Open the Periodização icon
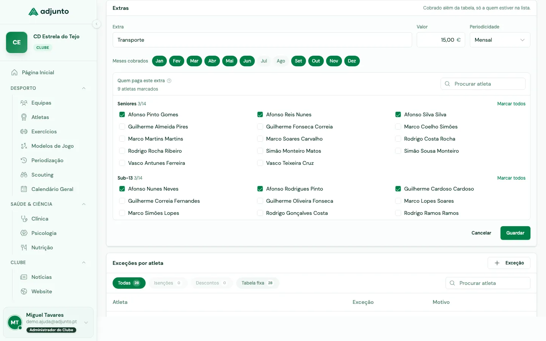The height and width of the screenshot is (341, 546). 24,160
